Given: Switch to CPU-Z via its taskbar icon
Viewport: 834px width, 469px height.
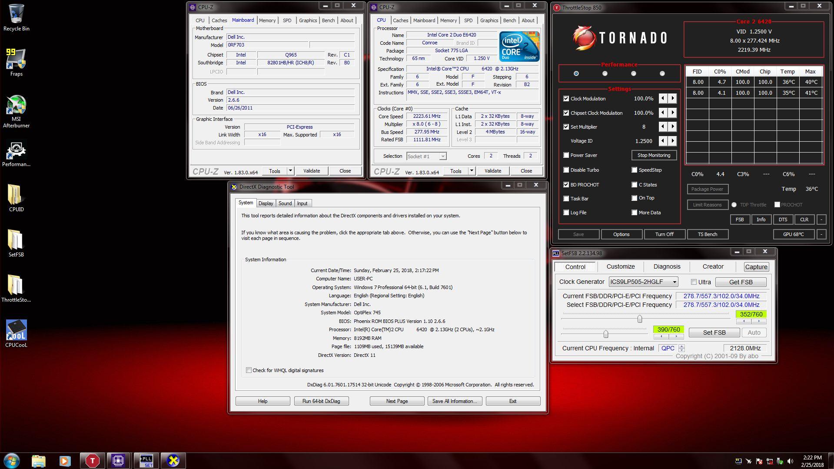Looking at the screenshot, I should [118, 461].
